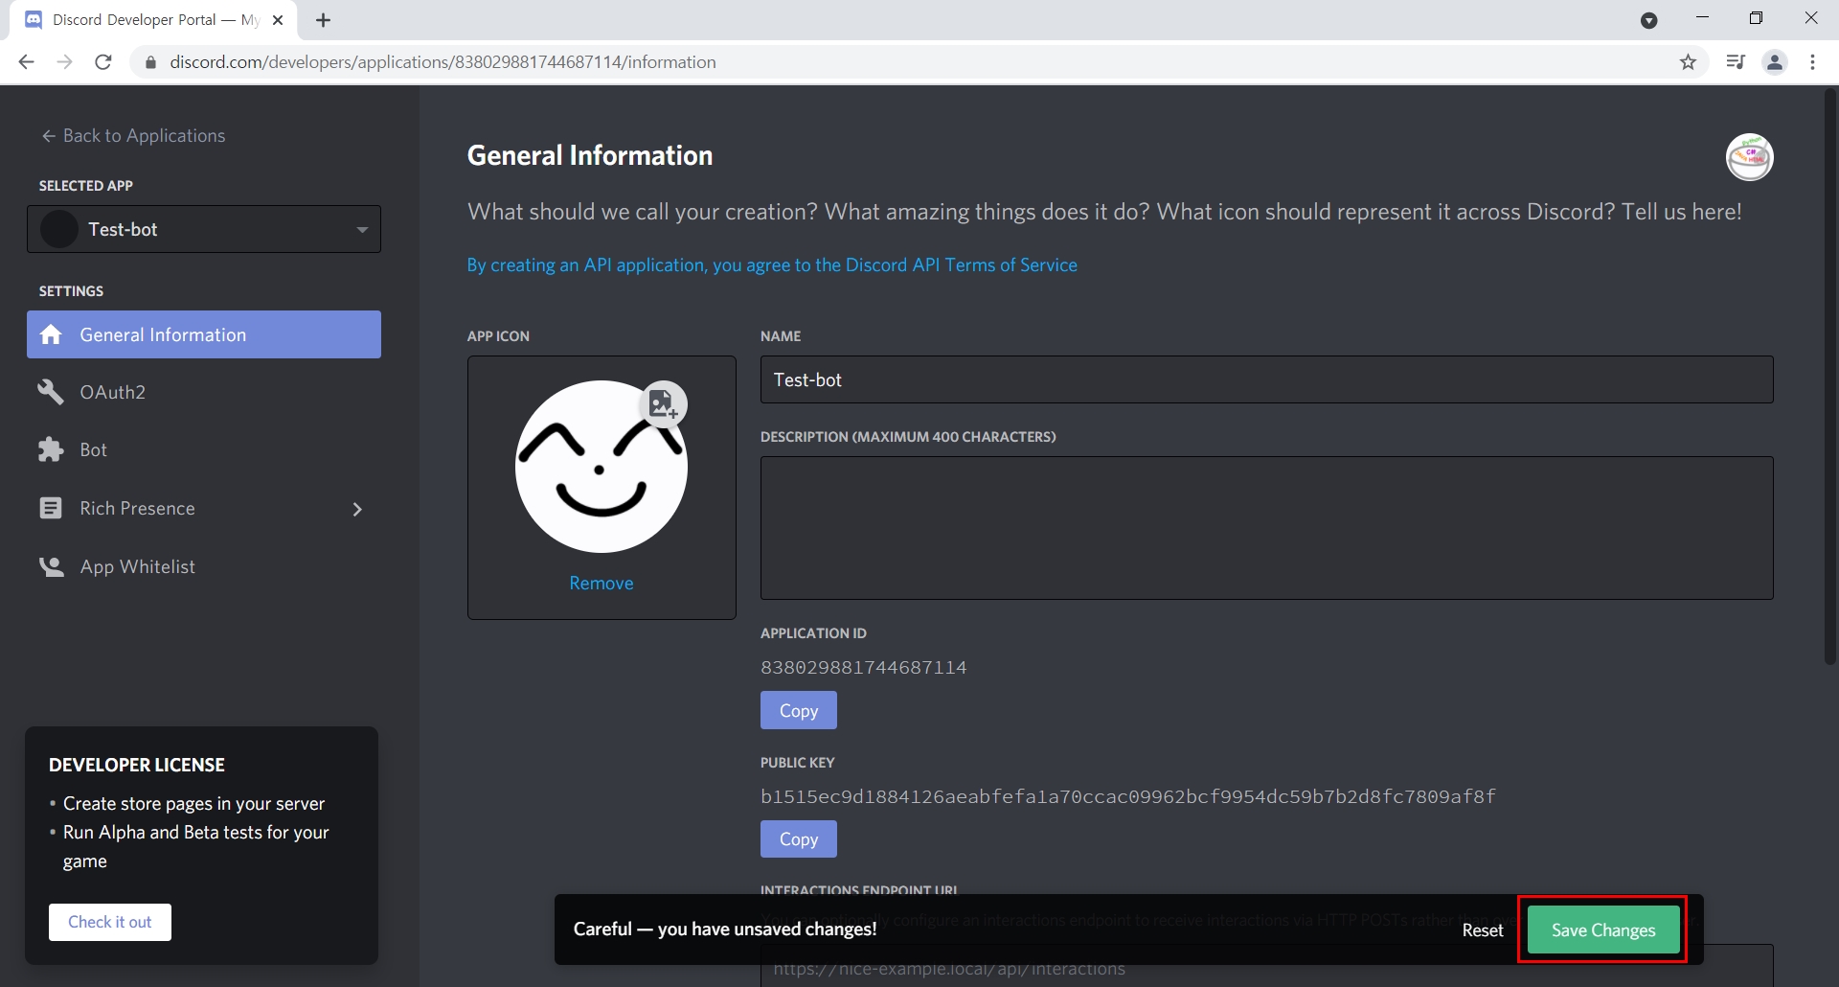Open the Test-bot selected app dropdown
This screenshot has width=1839, height=987.
(204, 229)
